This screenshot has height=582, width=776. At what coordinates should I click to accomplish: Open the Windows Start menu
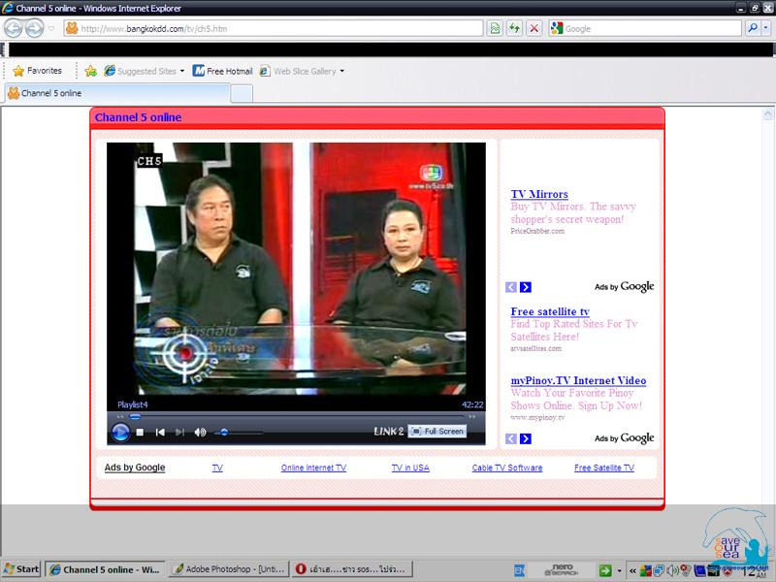click(x=21, y=569)
